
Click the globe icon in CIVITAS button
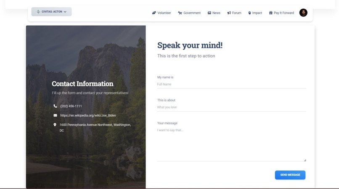(38, 12)
